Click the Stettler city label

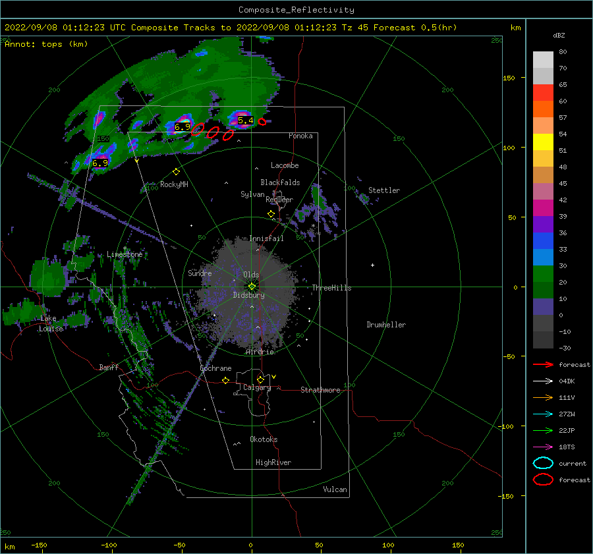click(x=384, y=190)
